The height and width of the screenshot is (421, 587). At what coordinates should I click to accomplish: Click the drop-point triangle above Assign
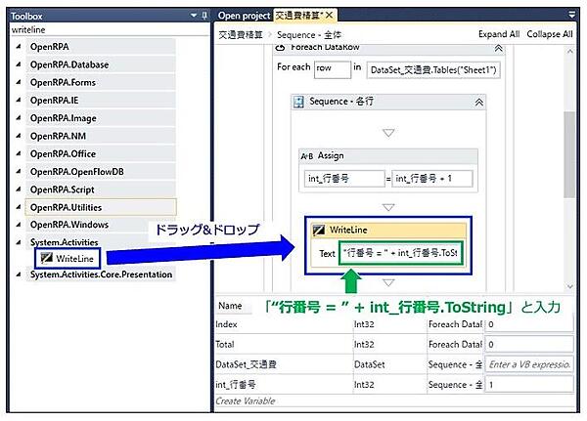(x=388, y=133)
